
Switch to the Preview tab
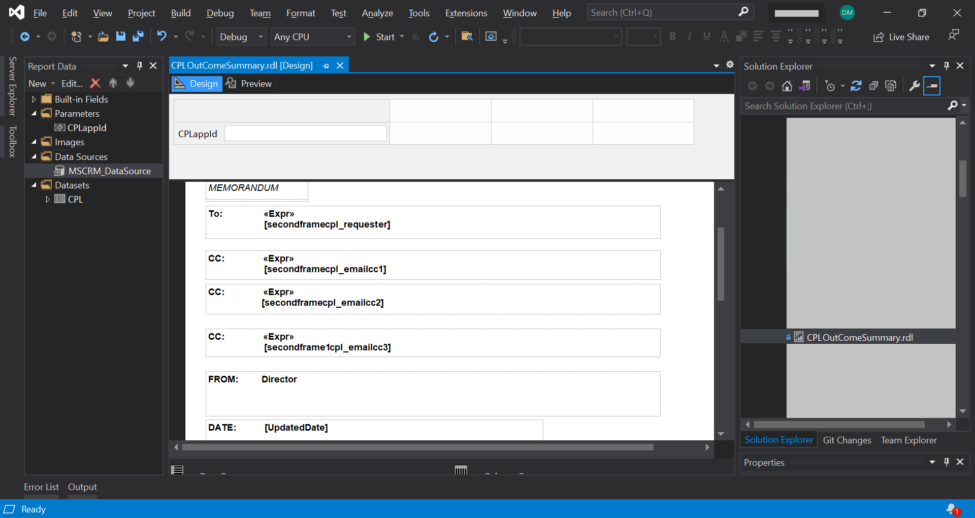[x=249, y=84]
